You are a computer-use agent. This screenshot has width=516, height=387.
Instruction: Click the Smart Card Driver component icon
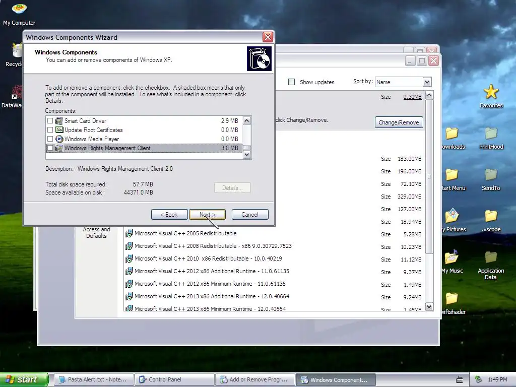point(59,121)
